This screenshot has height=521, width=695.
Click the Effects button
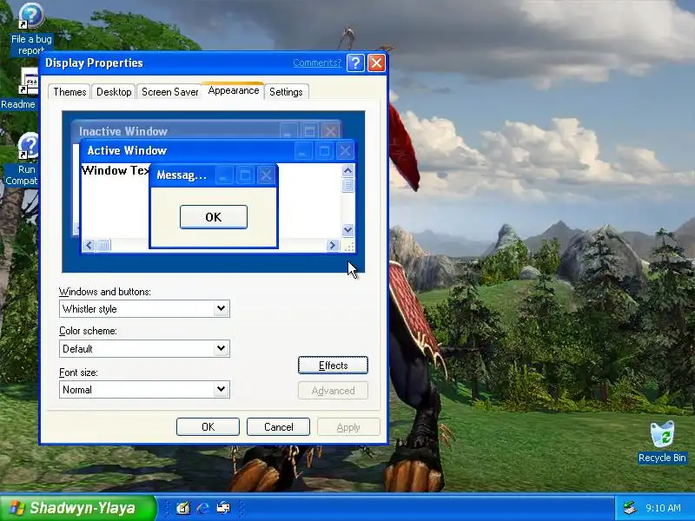[333, 365]
